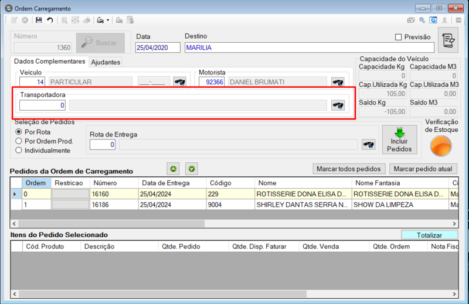The width and height of the screenshot is (469, 304).
Task: Click the greyed second printer toolbar icon
Action: pos(120,21)
